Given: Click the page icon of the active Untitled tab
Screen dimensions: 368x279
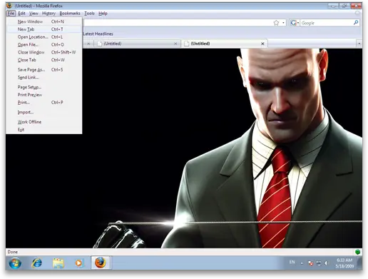Looking at the screenshot, I should [x=187, y=44].
